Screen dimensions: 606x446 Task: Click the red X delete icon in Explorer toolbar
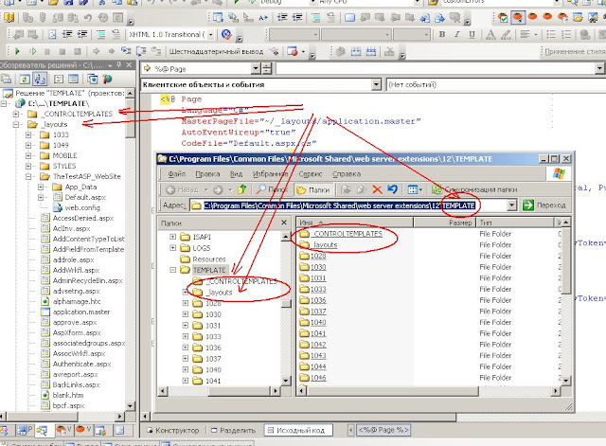click(377, 189)
